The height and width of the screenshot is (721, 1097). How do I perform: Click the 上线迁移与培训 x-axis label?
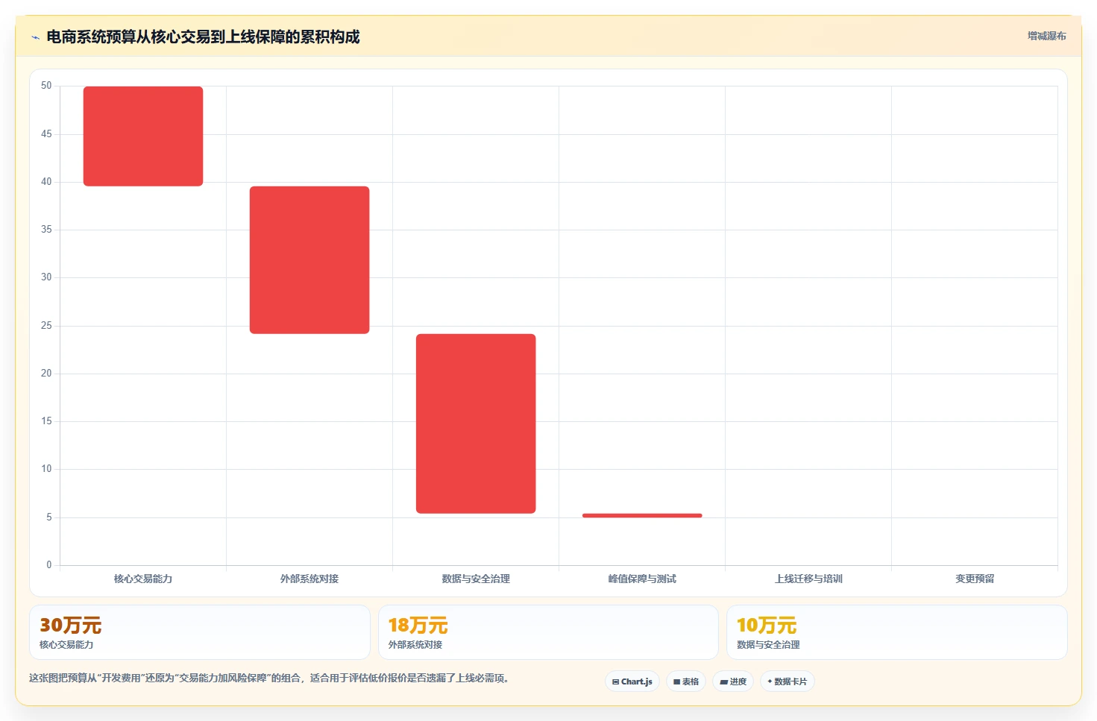[808, 579]
